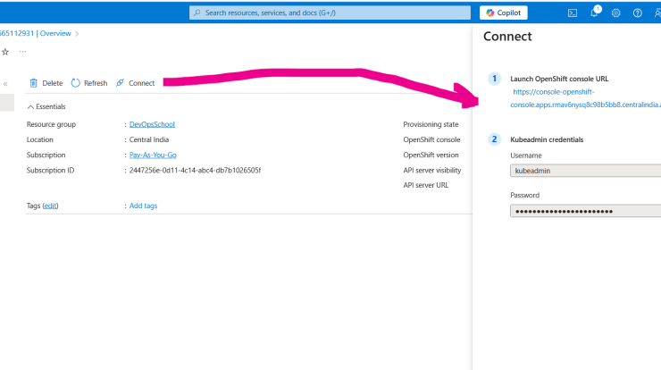
Task: Click the Connect toolbar button
Action: (135, 83)
